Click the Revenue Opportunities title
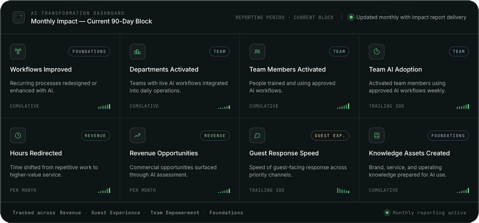 point(164,153)
